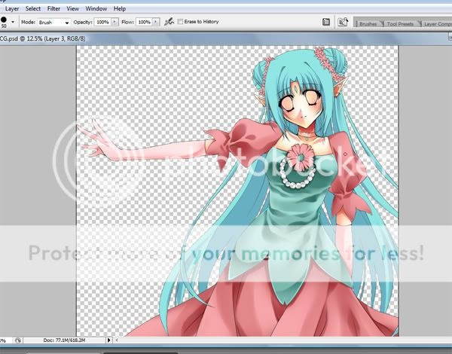
Task: Open the Mode dropdown set to Brush
Action: (x=54, y=22)
